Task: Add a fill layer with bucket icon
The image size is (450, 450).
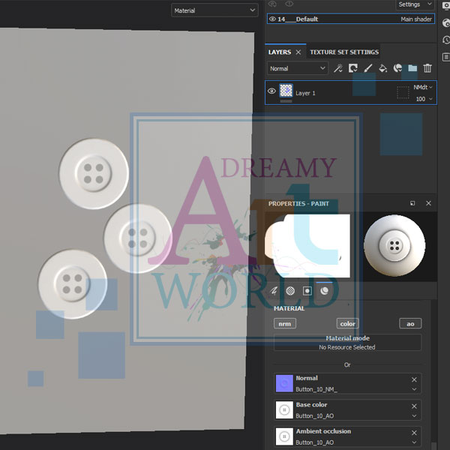Action: pyautogui.click(x=382, y=68)
